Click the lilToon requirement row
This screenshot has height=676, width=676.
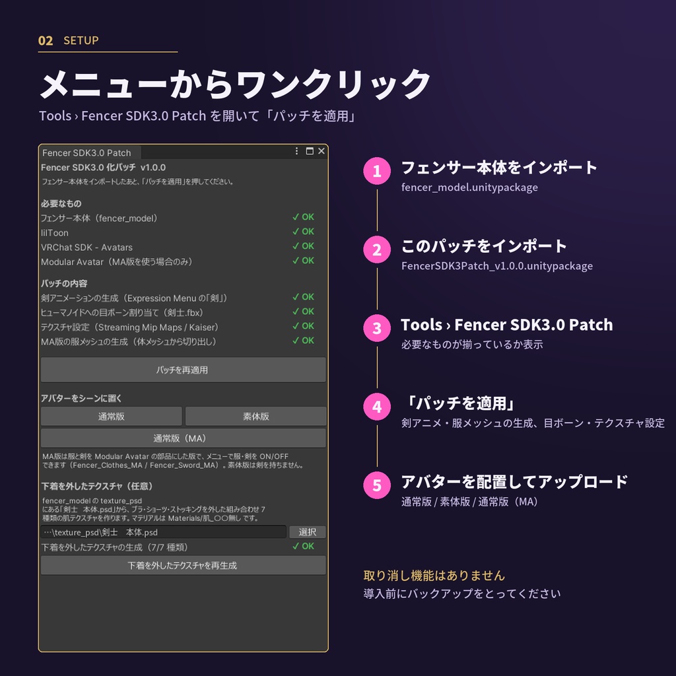[178, 232]
